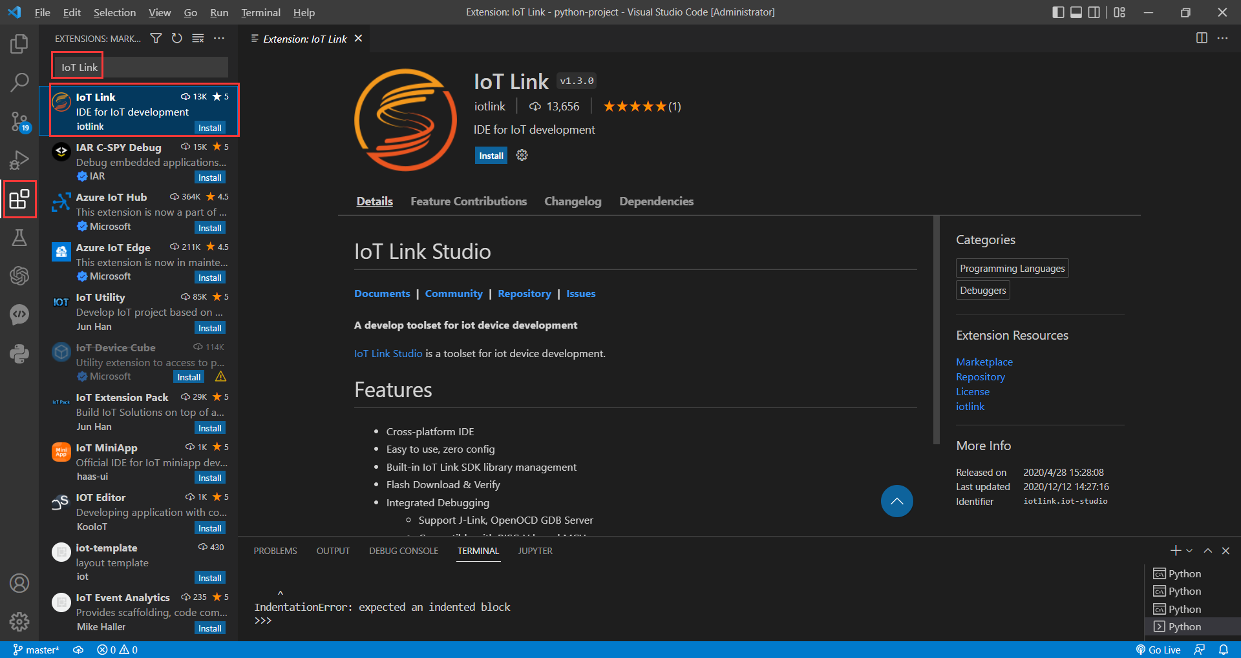Open the Terminal menu in menu bar
This screenshot has width=1241, height=658.
pyautogui.click(x=260, y=12)
